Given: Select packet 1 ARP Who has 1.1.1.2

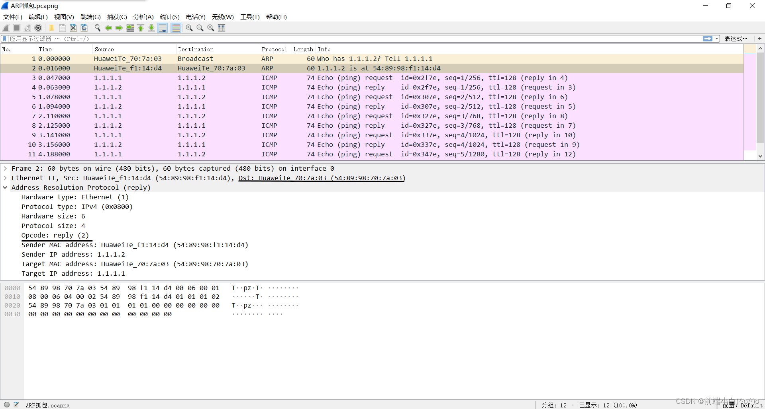Looking at the screenshot, I should [372, 59].
